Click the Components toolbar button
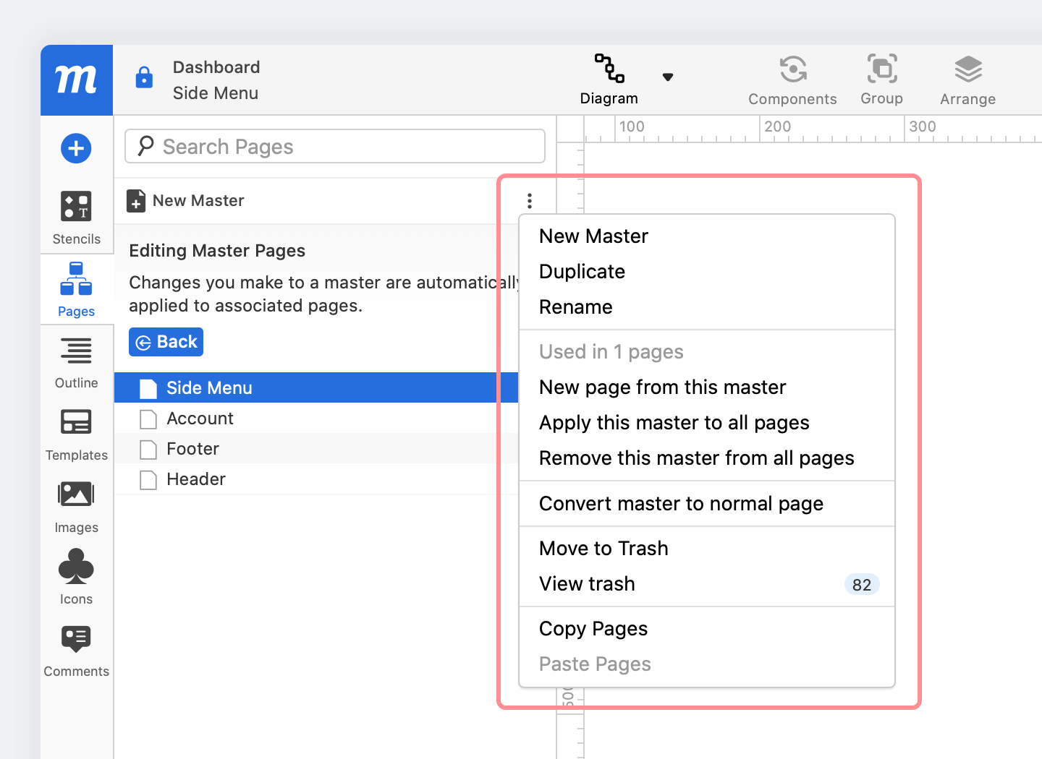 pos(792,80)
